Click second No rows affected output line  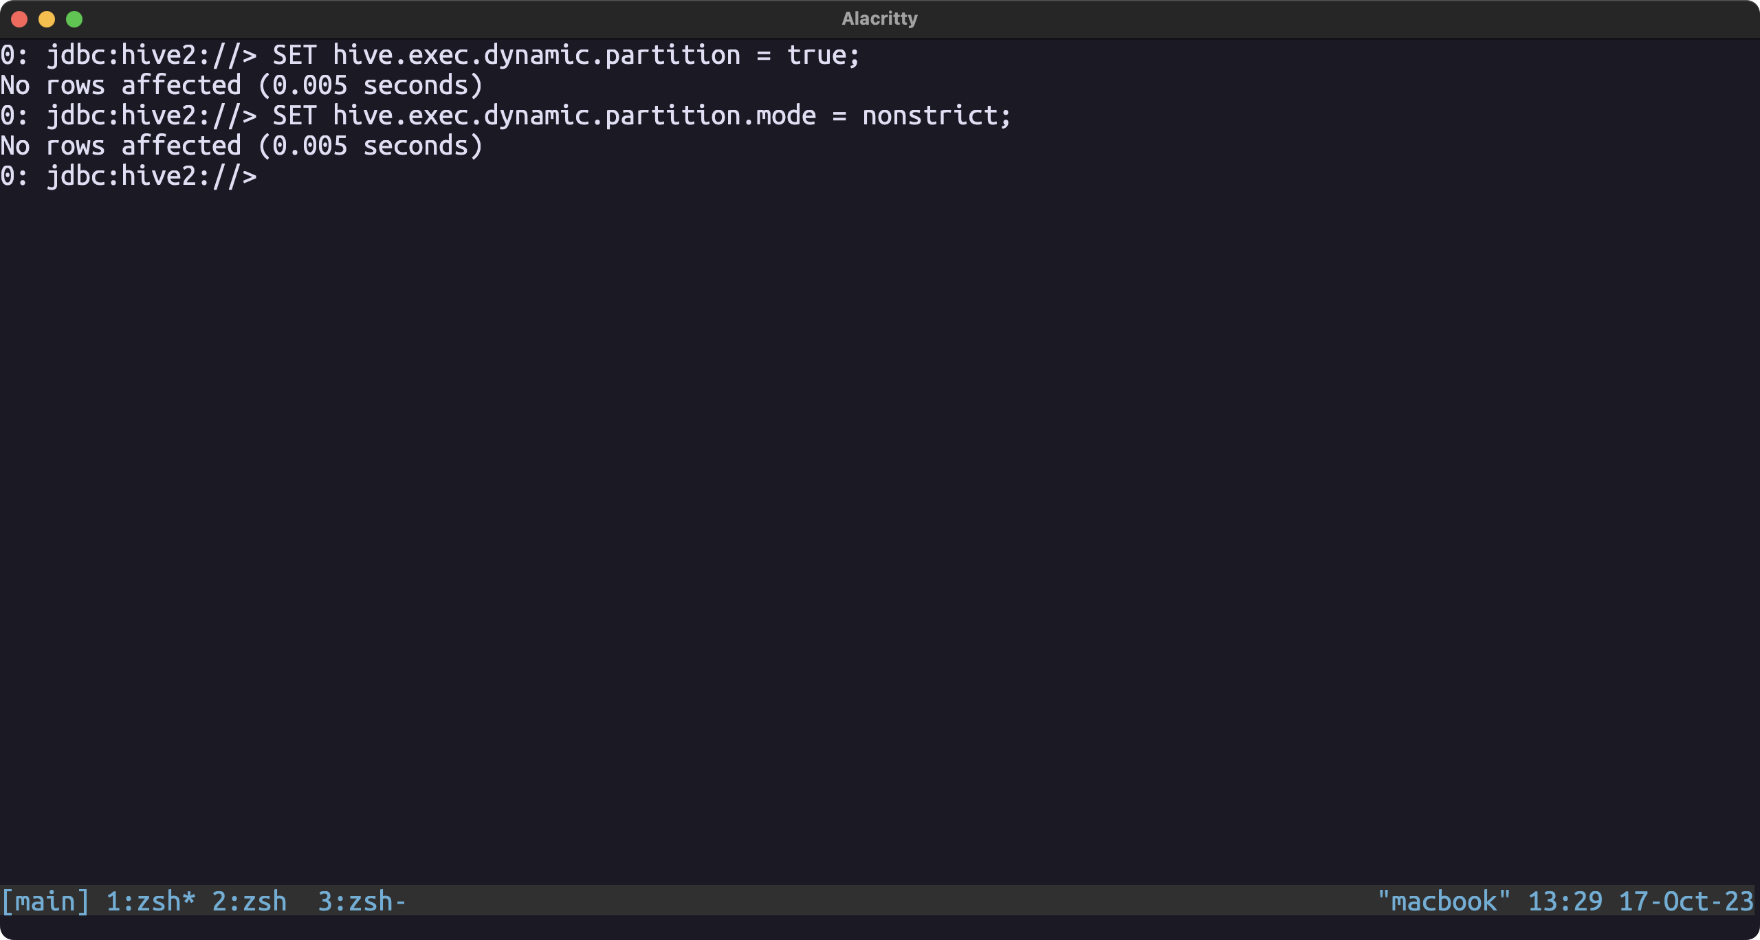tap(241, 146)
